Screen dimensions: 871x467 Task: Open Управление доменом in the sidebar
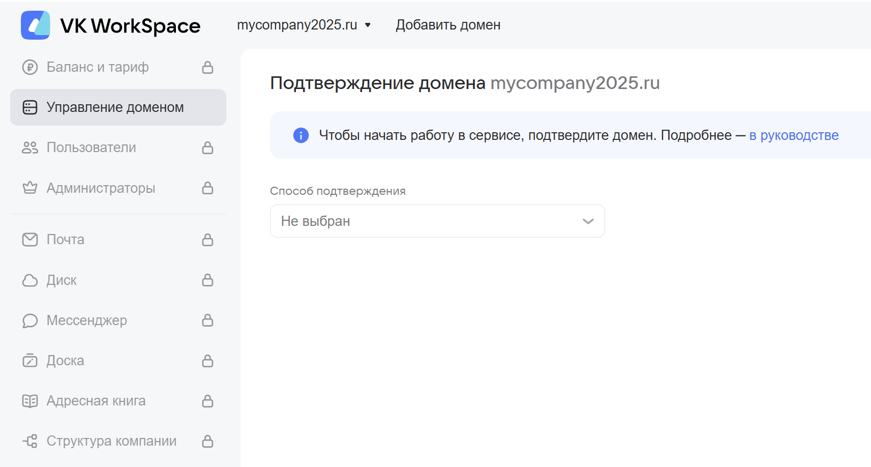[x=115, y=107]
